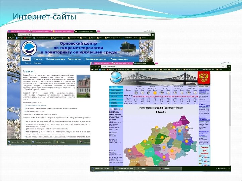Click the building photo on the Orel page
Image resolution: width=242 pixels, height=181 pixels.
point(83,86)
